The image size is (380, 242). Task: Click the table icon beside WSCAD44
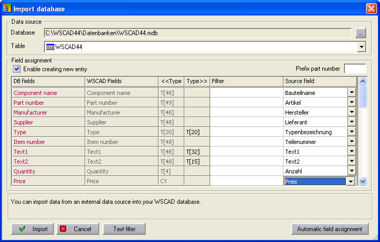coord(50,47)
